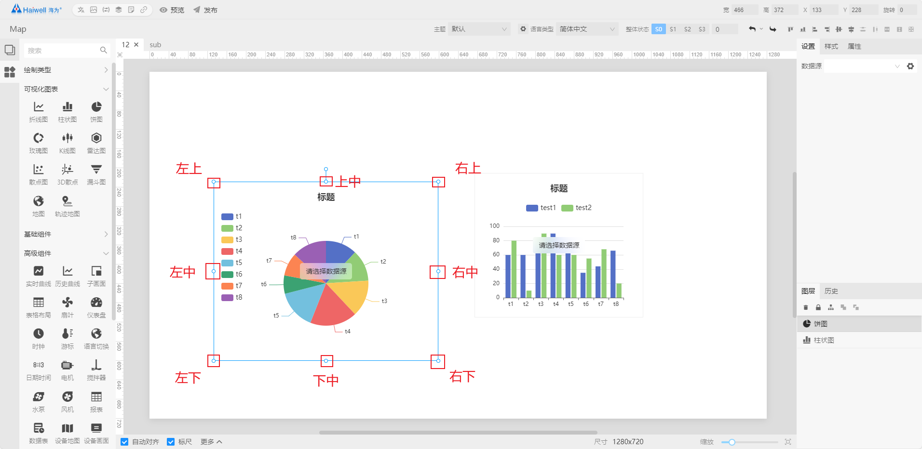Viewport: 922px width, 449px height.
Task: Open the variables toolbar icon
Action: tap(106, 10)
